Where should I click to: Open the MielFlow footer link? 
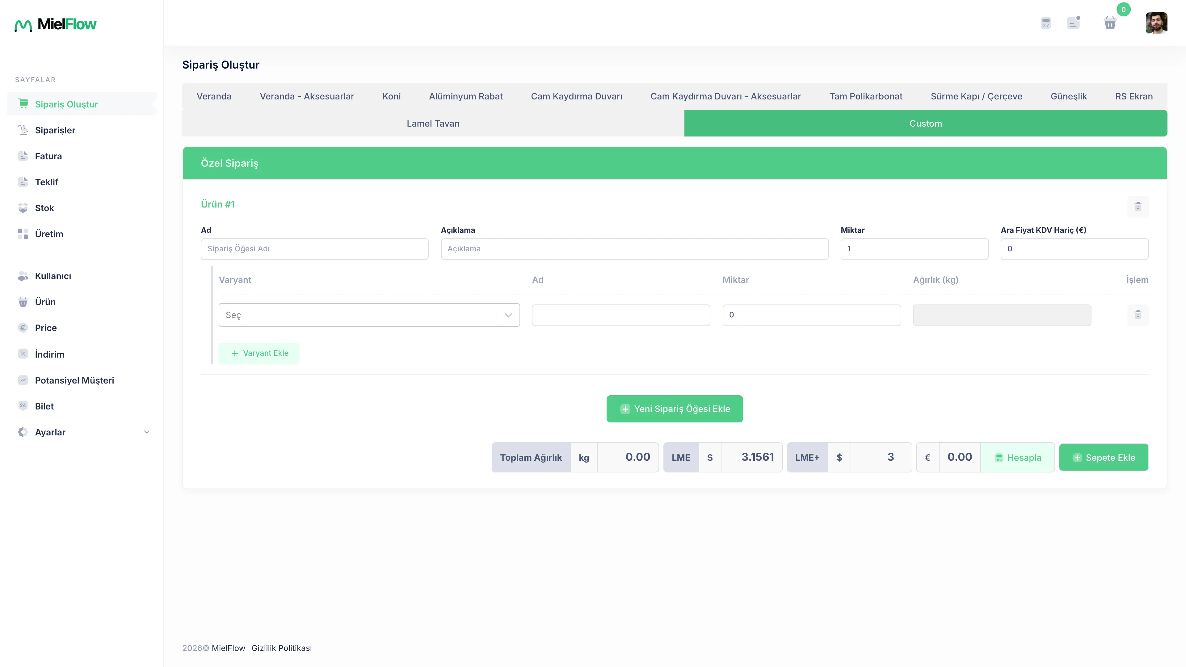(228, 648)
